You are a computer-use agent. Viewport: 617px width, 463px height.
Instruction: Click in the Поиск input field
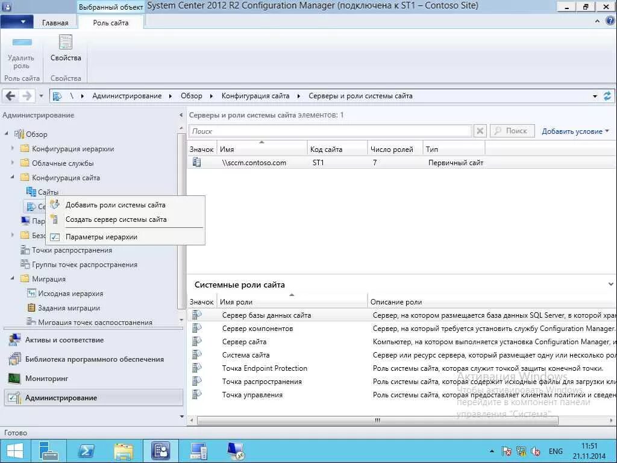330,131
